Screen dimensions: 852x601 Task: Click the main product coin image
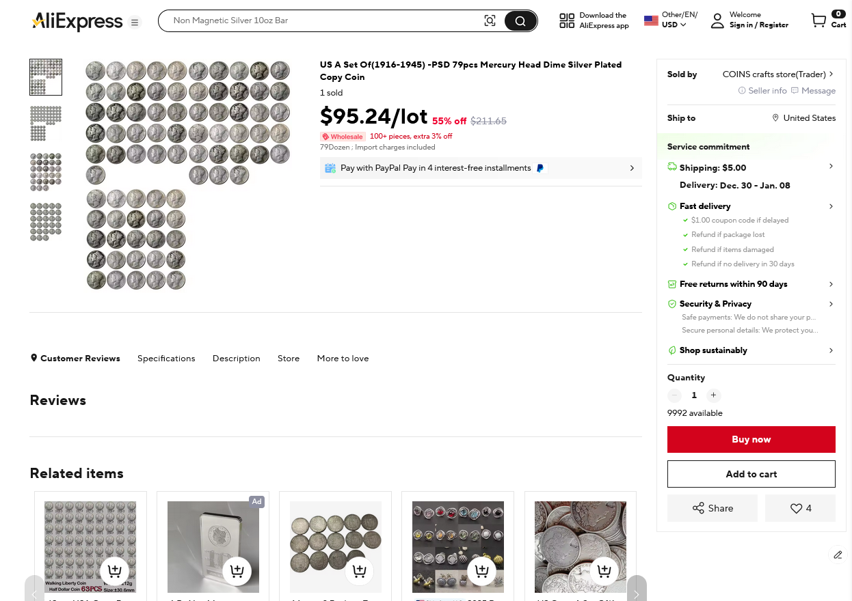[x=188, y=176]
